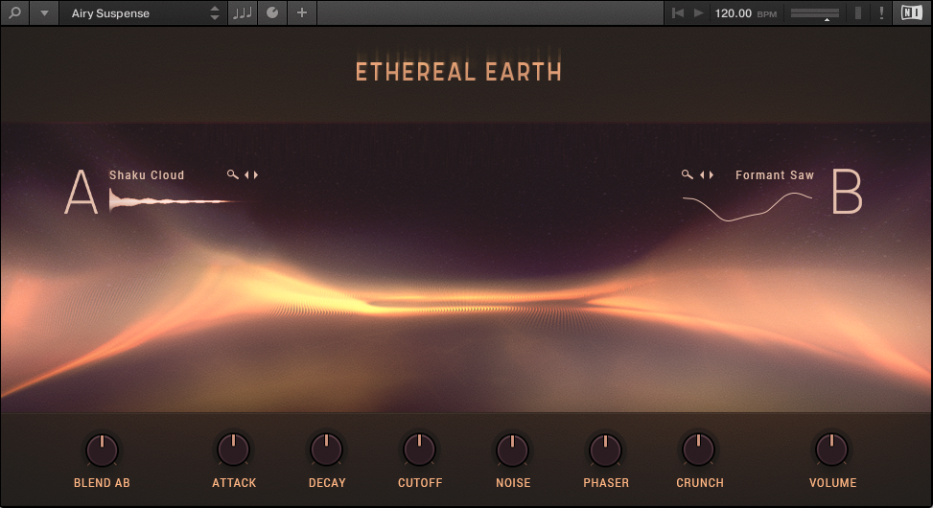Click the large letter A layer label
The width and height of the screenshot is (933, 508).
[81, 192]
